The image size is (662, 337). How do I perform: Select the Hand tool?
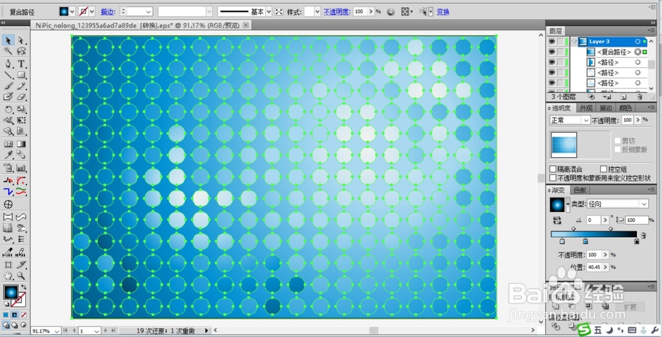pos(8,276)
